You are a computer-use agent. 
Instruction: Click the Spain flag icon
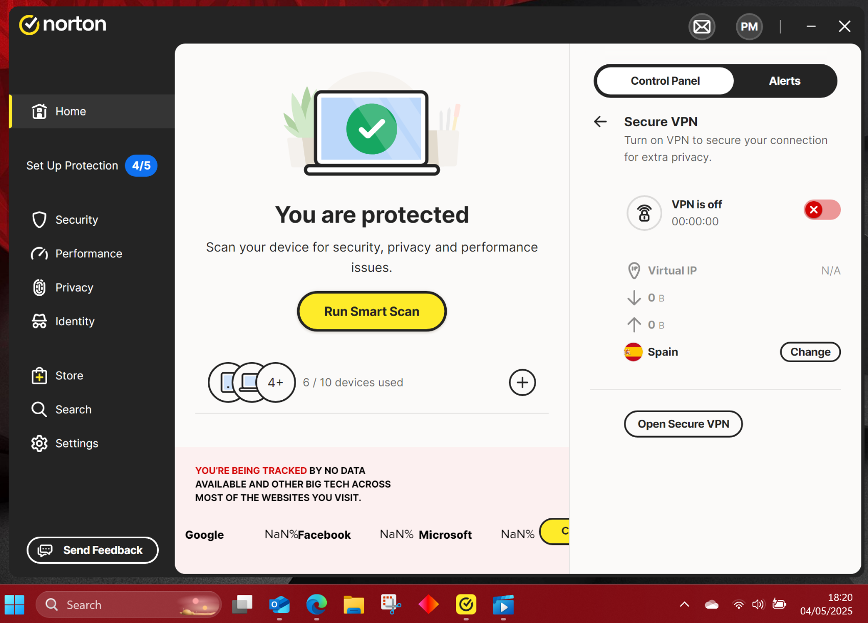coord(633,352)
